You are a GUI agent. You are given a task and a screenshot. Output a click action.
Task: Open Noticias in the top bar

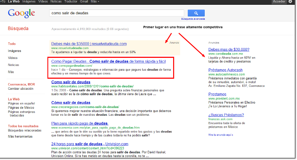[56, 1]
